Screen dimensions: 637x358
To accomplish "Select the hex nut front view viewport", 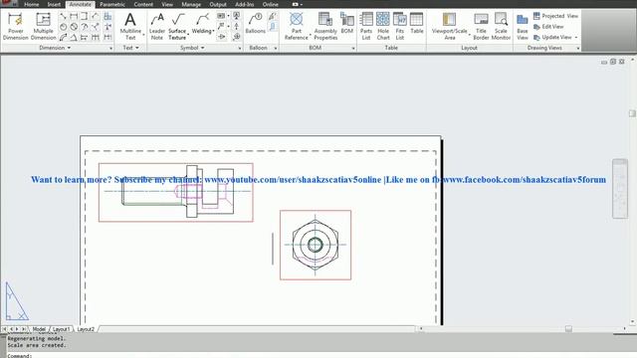I will [316, 245].
